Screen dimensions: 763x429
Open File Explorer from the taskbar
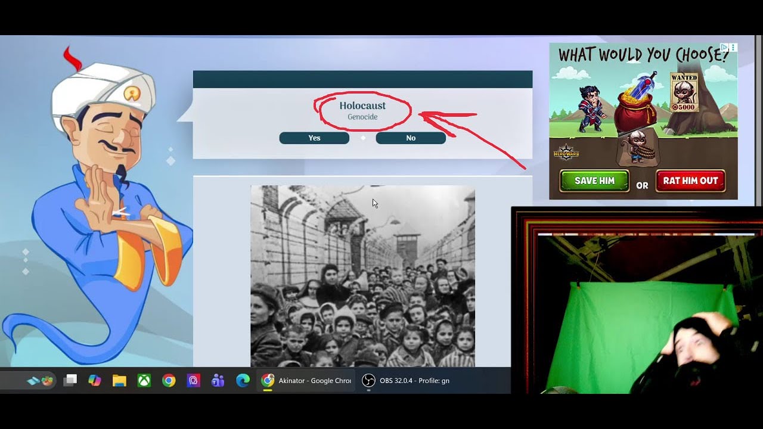tap(119, 380)
